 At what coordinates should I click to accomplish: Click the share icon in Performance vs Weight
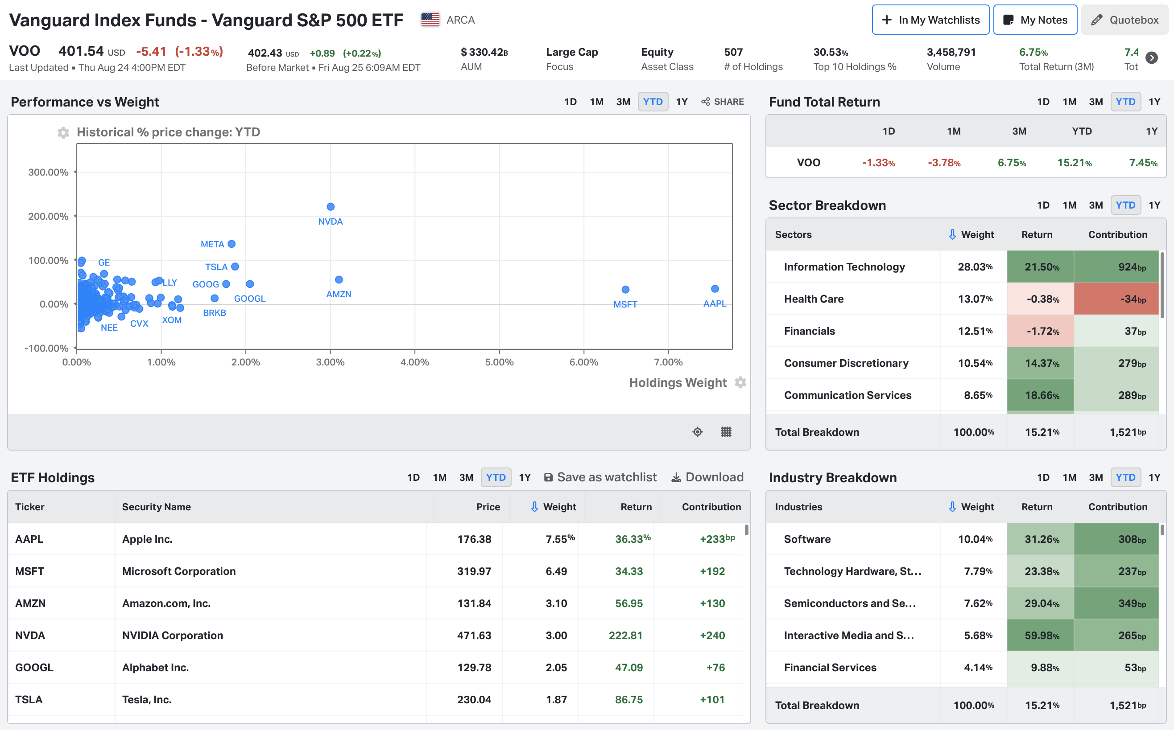(705, 102)
